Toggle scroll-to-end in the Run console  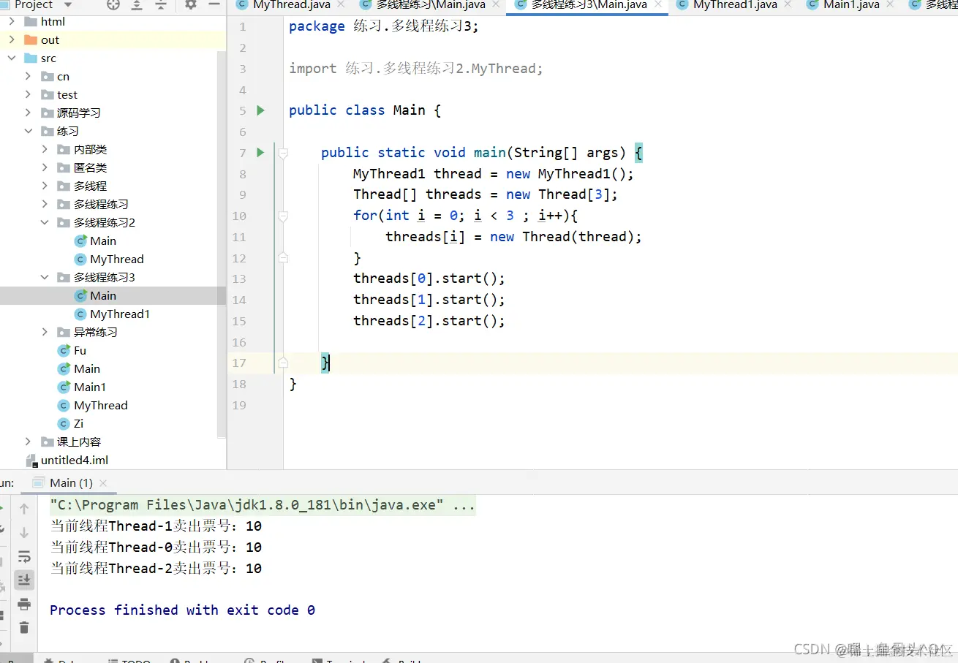pos(24,580)
